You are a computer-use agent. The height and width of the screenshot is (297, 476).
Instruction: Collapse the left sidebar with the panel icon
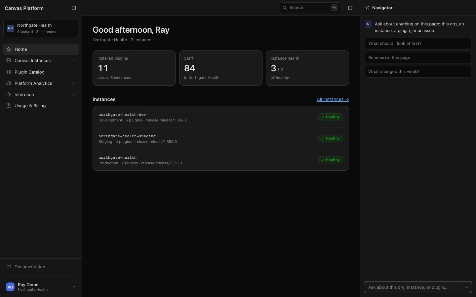click(x=74, y=8)
